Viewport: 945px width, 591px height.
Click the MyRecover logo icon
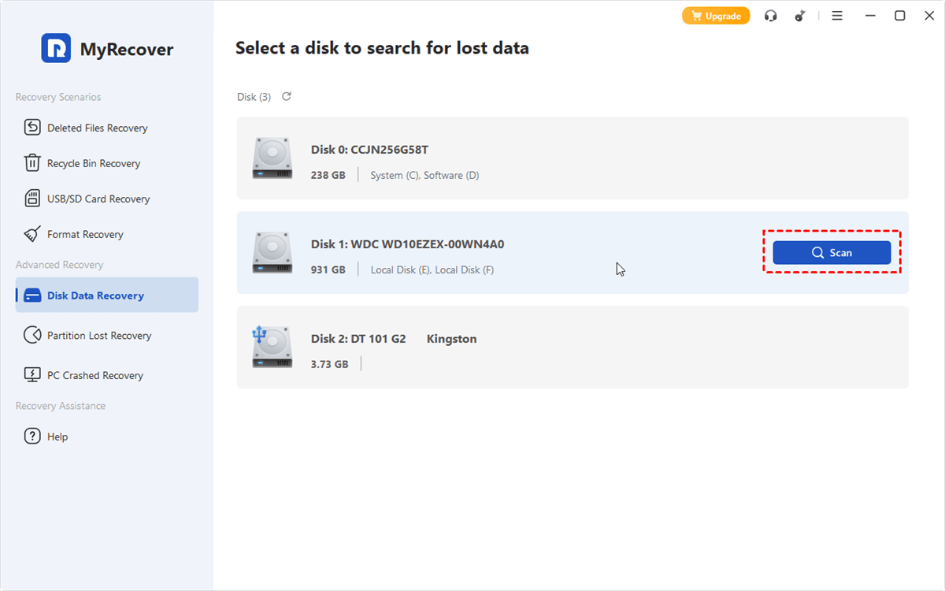[56, 48]
